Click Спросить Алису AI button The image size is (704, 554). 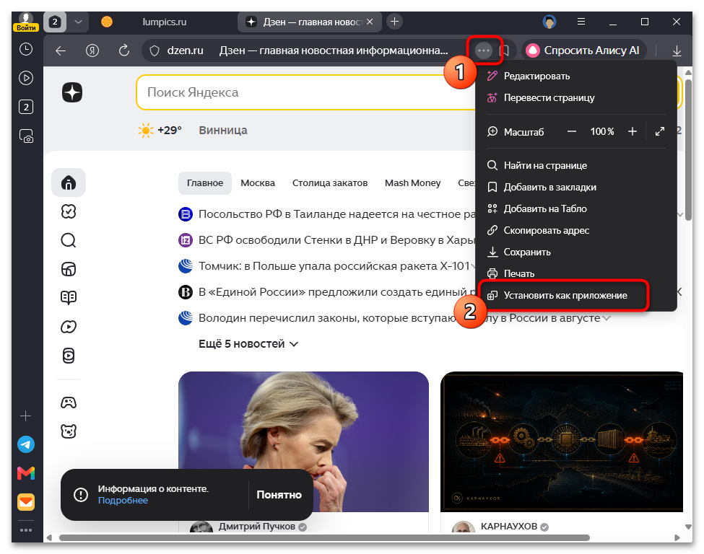(x=583, y=50)
